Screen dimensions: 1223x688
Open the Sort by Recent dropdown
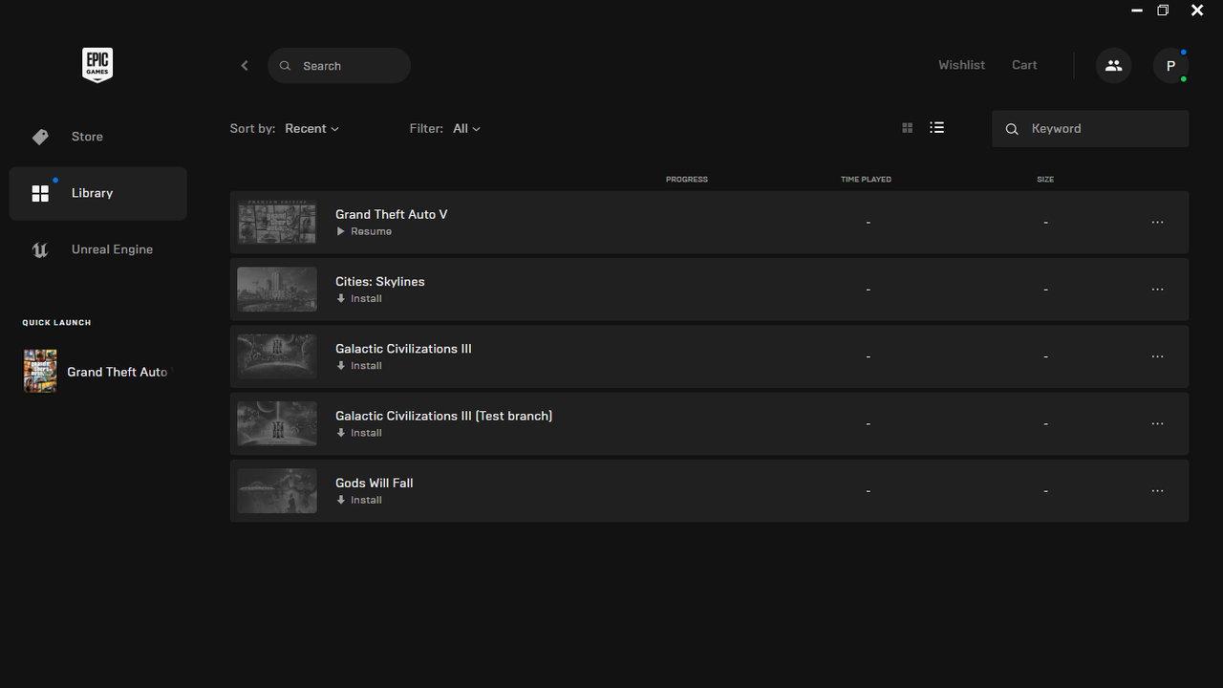(x=312, y=128)
